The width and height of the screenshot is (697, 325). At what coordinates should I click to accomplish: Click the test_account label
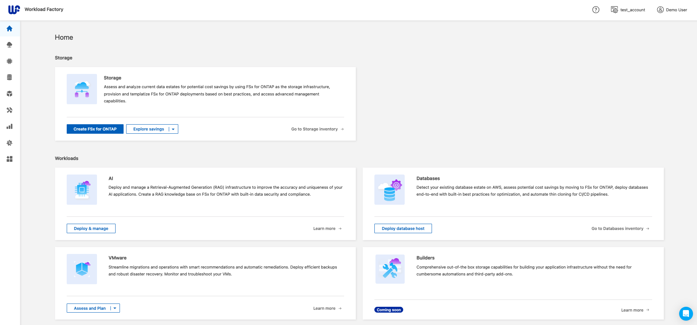tap(633, 10)
